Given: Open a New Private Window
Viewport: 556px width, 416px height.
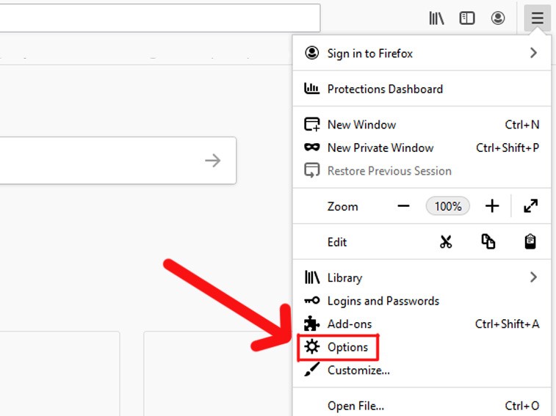Looking at the screenshot, I should pyautogui.click(x=380, y=147).
